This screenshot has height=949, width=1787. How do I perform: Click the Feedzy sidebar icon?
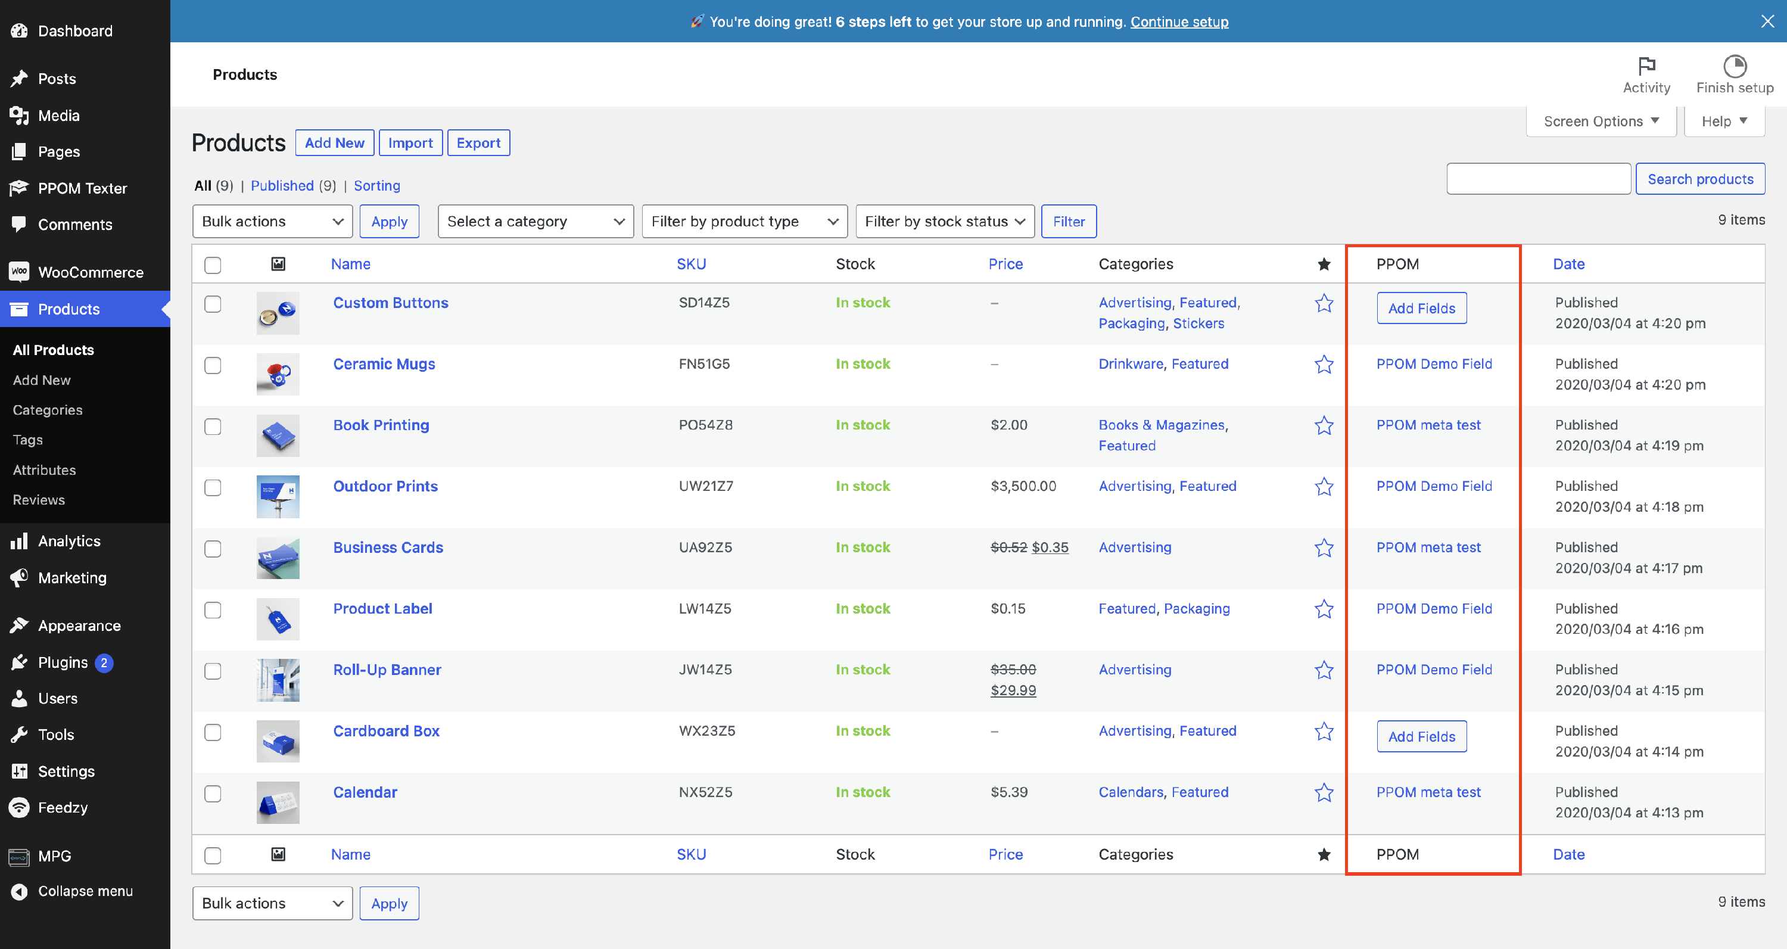[20, 807]
